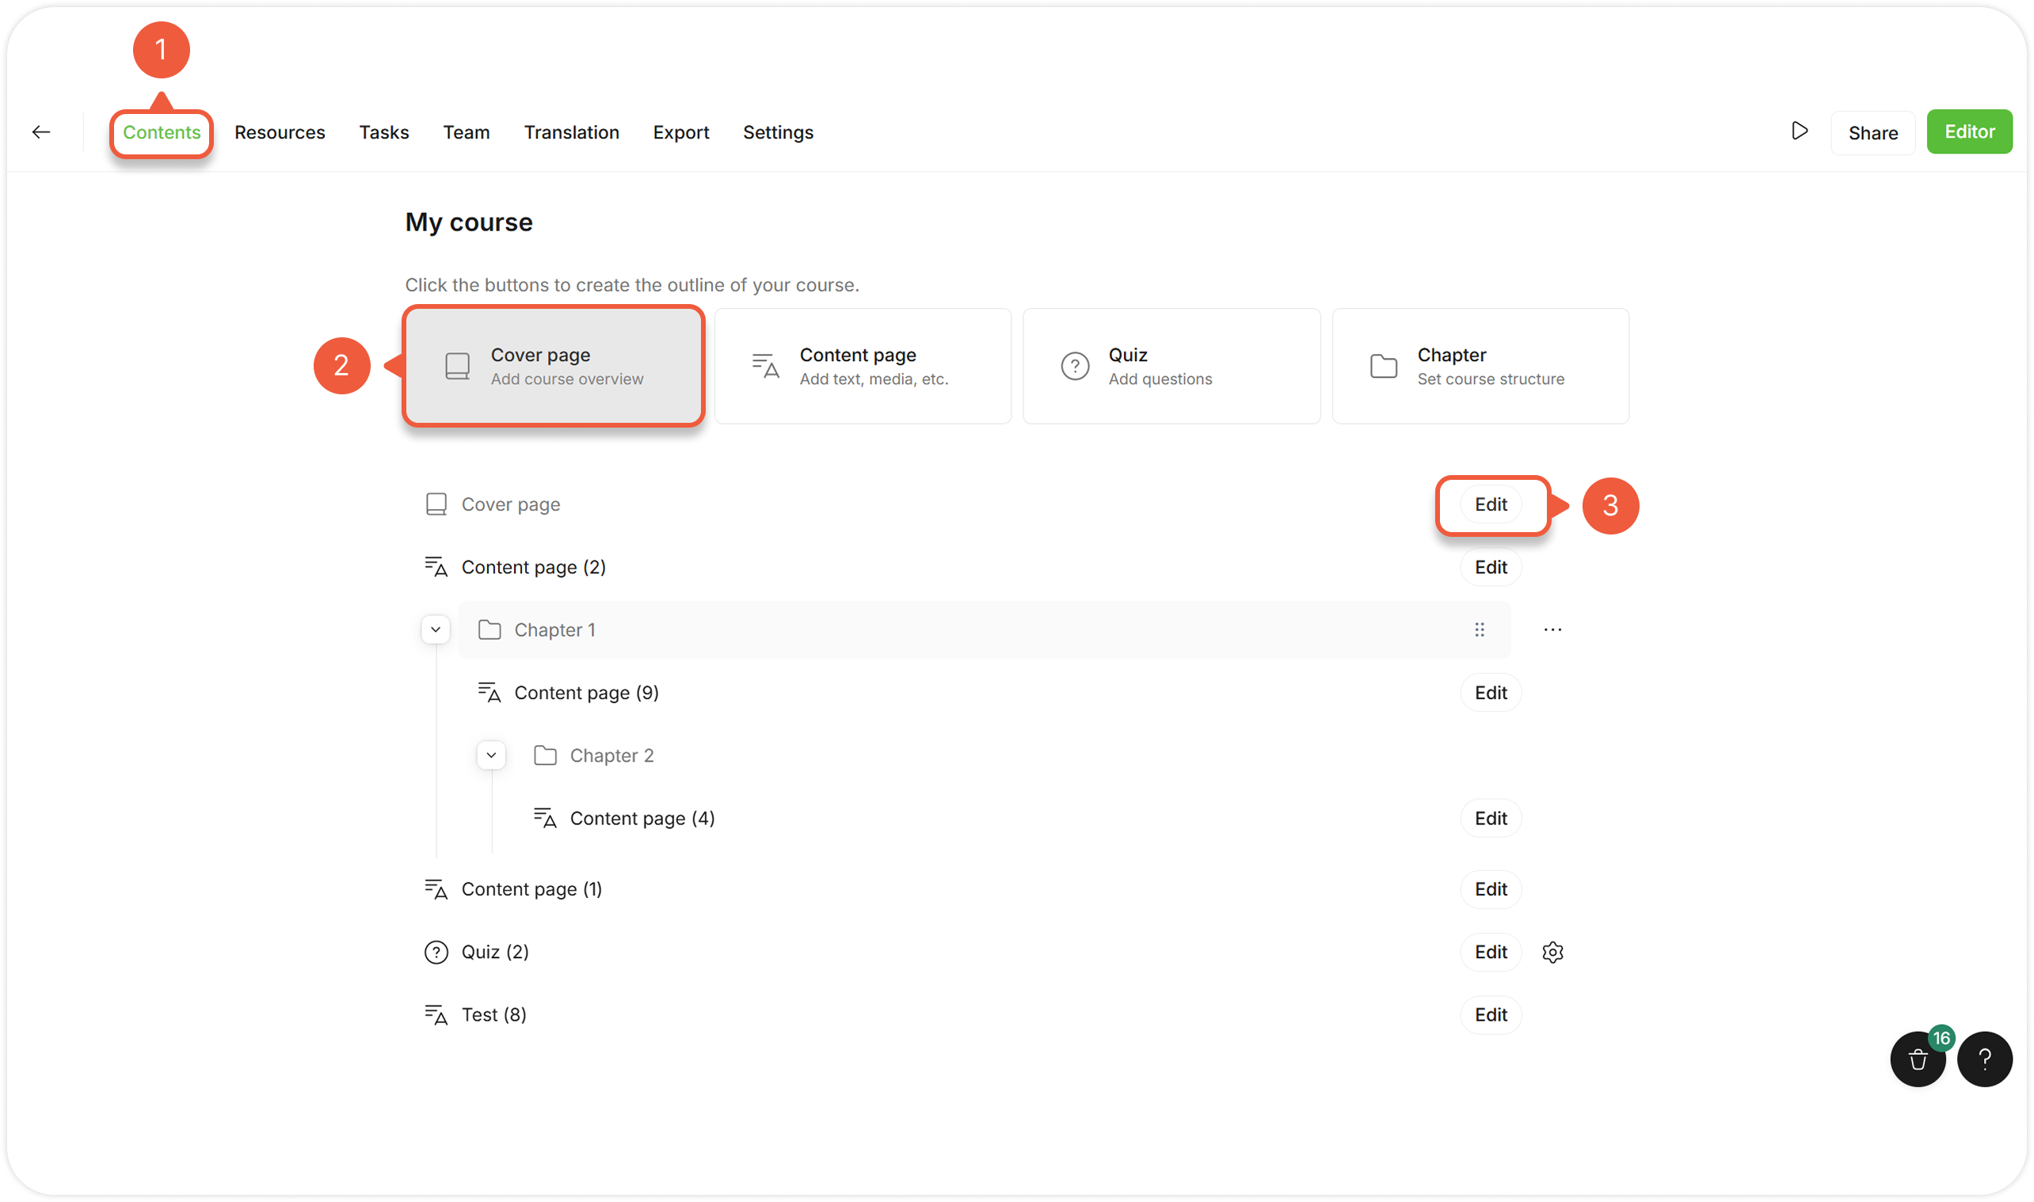
Task: Open Chapter 1 three-dot more menu
Action: click(x=1552, y=630)
